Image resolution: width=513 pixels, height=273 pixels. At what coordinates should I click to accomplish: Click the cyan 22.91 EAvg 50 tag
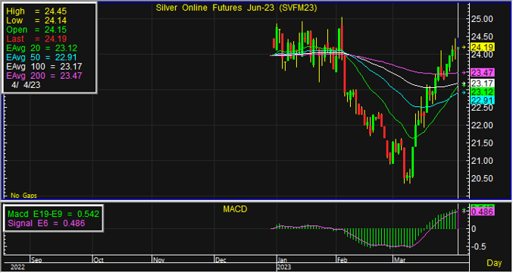[482, 100]
